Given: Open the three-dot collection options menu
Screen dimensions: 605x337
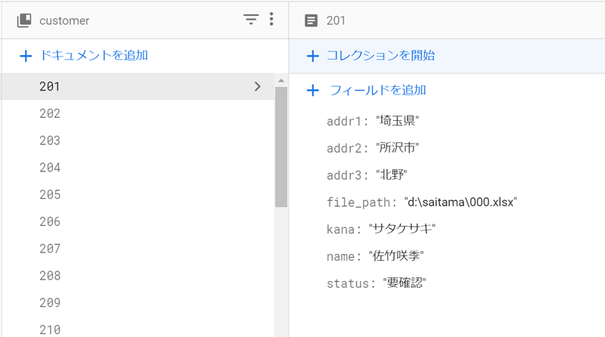Looking at the screenshot, I should coord(271,19).
